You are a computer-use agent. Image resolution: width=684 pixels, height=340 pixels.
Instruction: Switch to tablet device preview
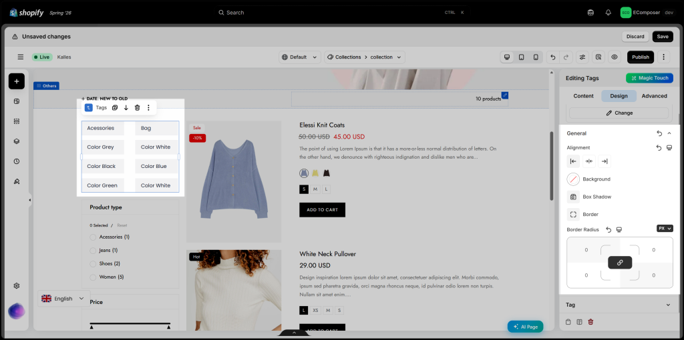pos(521,57)
